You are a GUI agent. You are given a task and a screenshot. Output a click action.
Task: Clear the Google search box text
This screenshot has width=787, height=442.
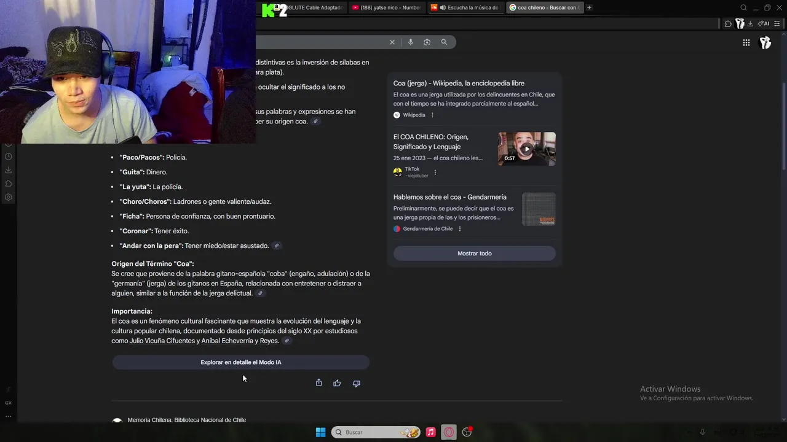(x=392, y=42)
